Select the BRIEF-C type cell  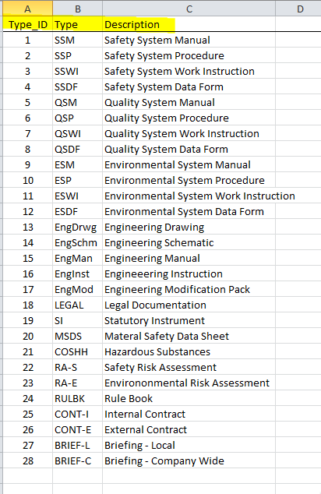pyautogui.click(x=77, y=461)
